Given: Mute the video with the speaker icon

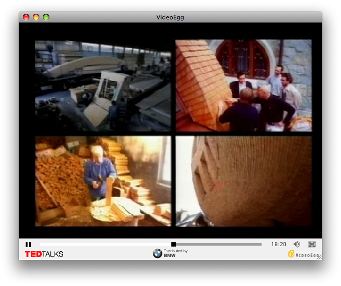Looking at the screenshot, I should click(297, 244).
